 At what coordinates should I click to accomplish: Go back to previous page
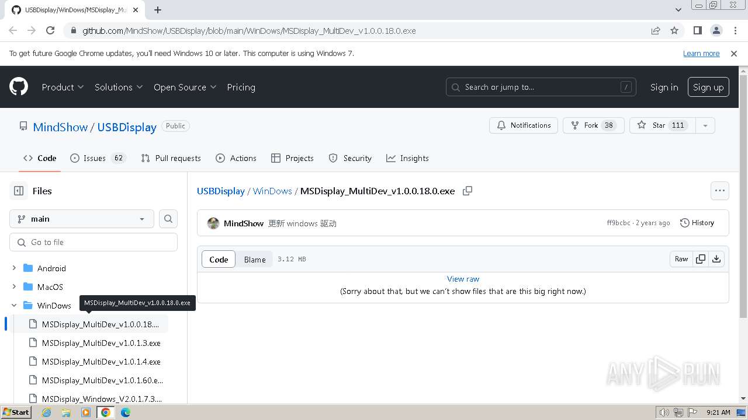[x=13, y=30]
